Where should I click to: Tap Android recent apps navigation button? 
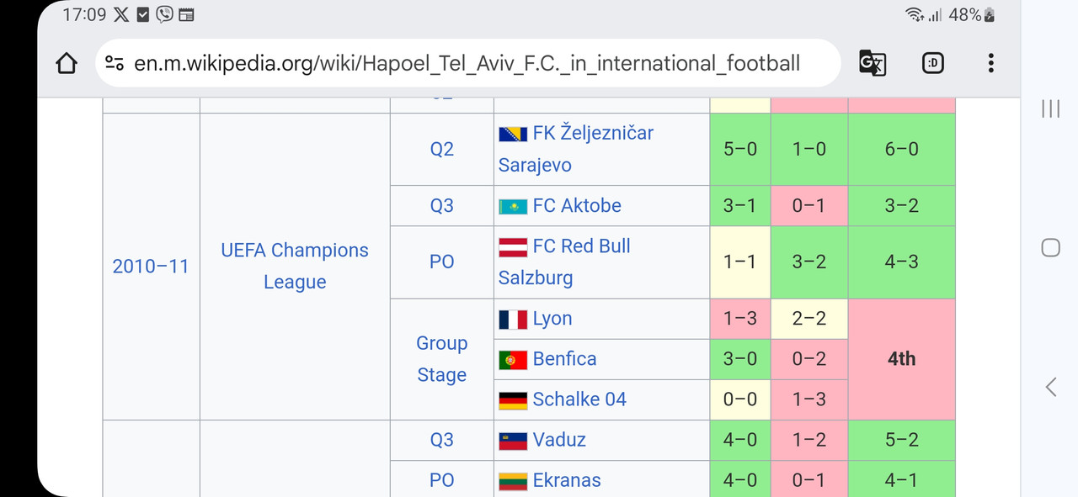click(x=1050, y=108)
